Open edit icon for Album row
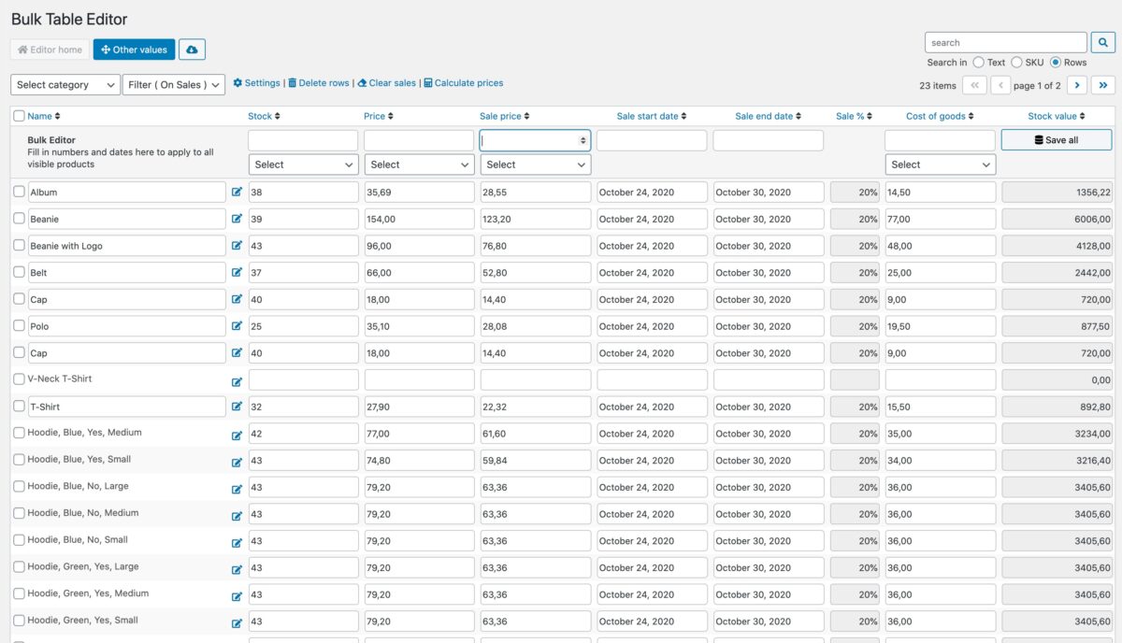 pyautogui.click(x=237, y=193)
